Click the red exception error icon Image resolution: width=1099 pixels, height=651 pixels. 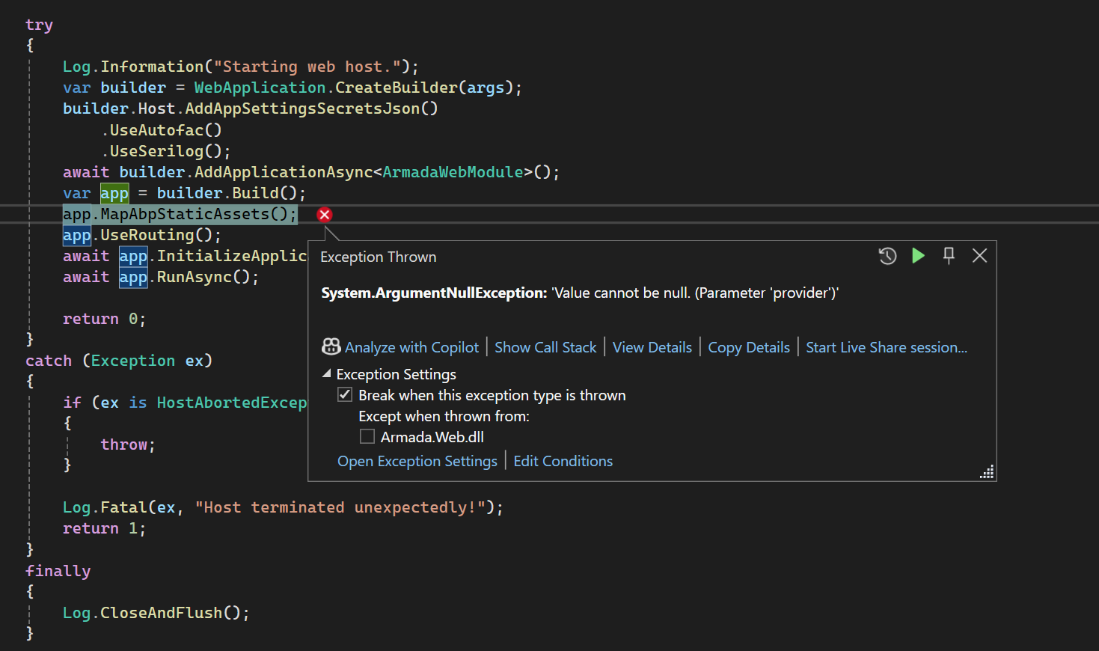point(325,215)
